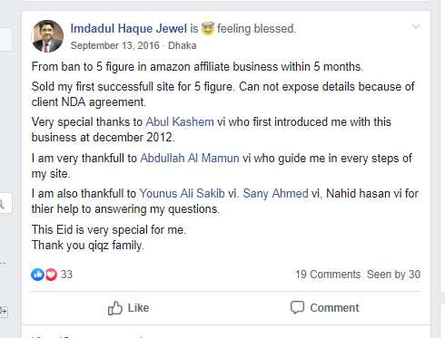Open Imdadul Haque Jewel's profile name link

[129, 29]
